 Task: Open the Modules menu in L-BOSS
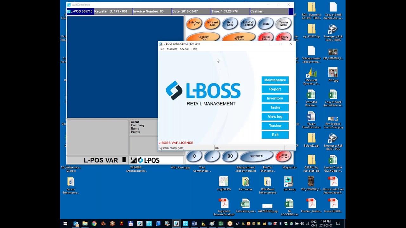point(172,49)
